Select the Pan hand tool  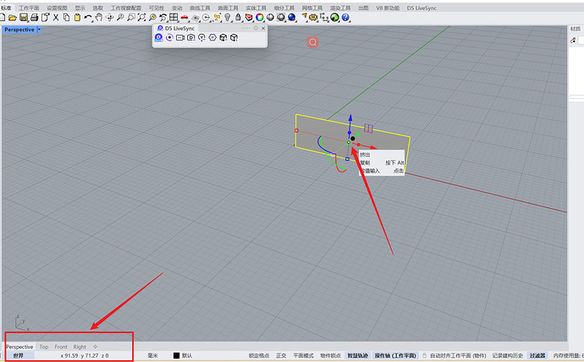[x=100, y=17]
